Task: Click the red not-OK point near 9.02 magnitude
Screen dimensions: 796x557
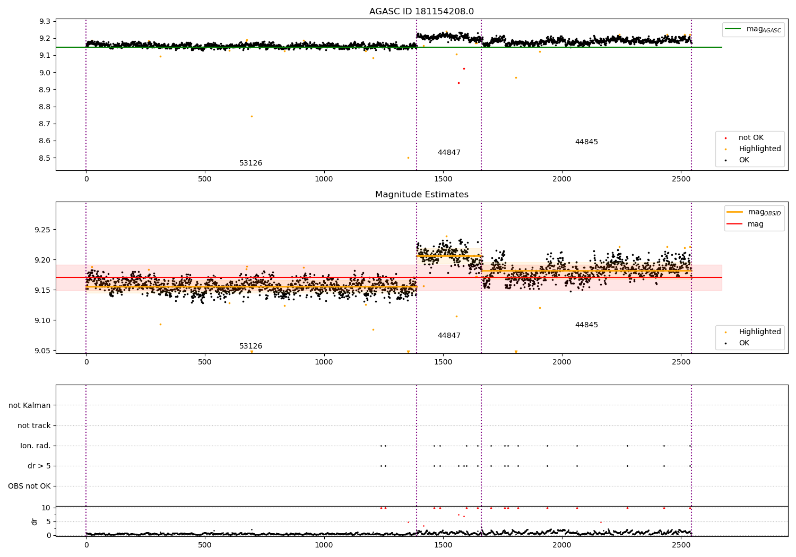Action: pos(464,68)
